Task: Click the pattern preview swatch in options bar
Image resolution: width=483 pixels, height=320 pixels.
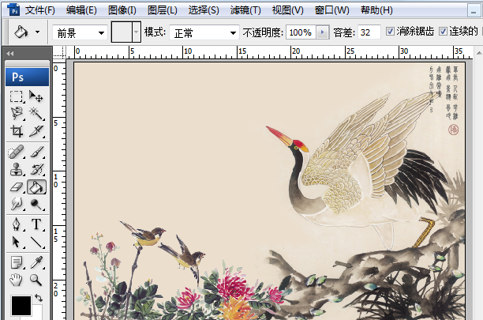Action: click(x=122, y=32)
